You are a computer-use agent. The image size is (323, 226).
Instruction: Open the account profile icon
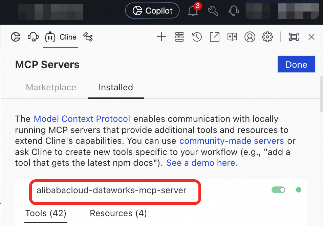[250, 37]
